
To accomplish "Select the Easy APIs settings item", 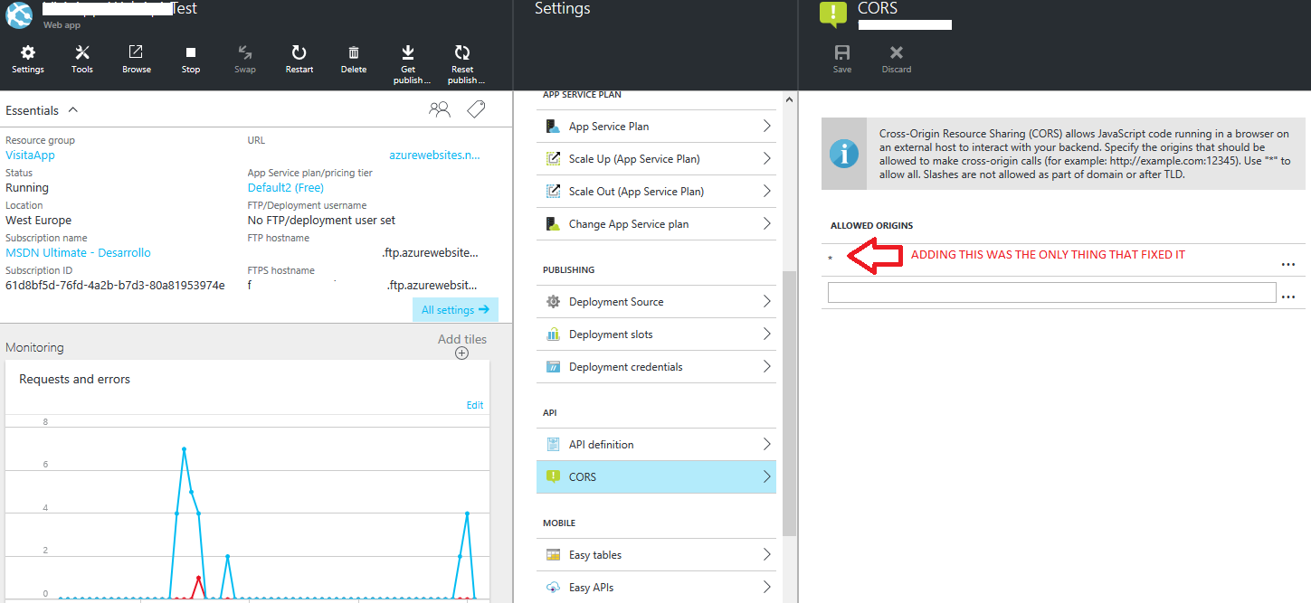I will [x=656, y=588].
